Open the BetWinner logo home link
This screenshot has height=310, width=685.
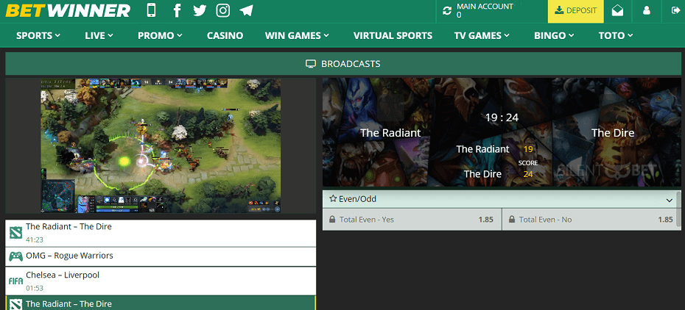click(x=68, y=10)
